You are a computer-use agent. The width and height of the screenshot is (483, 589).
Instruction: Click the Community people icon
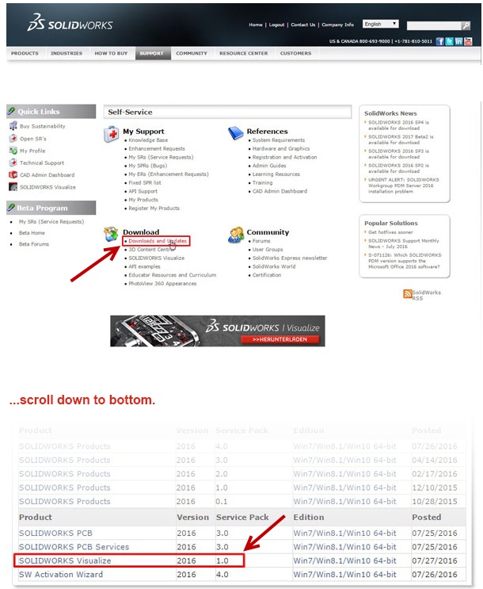tap(236, 235)
